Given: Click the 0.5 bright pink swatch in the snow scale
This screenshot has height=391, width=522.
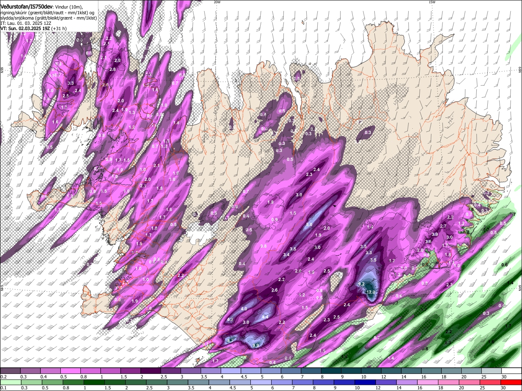Looking at the screenshot, I should point(71,371).
